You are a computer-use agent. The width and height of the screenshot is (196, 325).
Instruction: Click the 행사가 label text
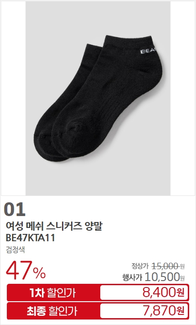click(132, 277)
